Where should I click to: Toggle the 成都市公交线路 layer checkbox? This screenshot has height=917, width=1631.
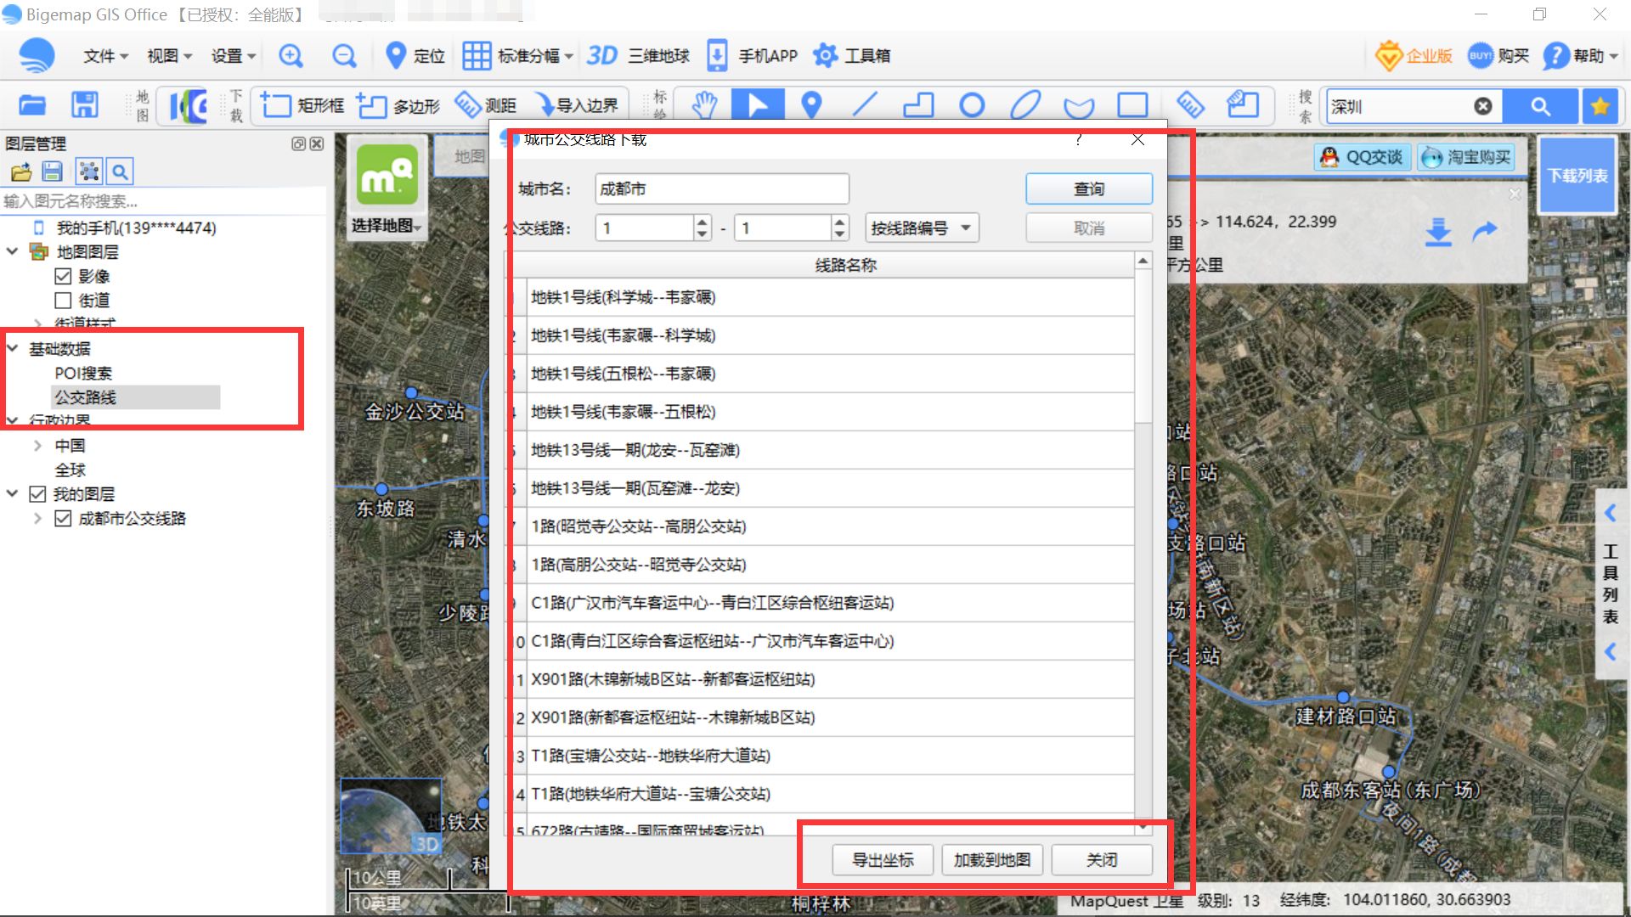[63, 519]
